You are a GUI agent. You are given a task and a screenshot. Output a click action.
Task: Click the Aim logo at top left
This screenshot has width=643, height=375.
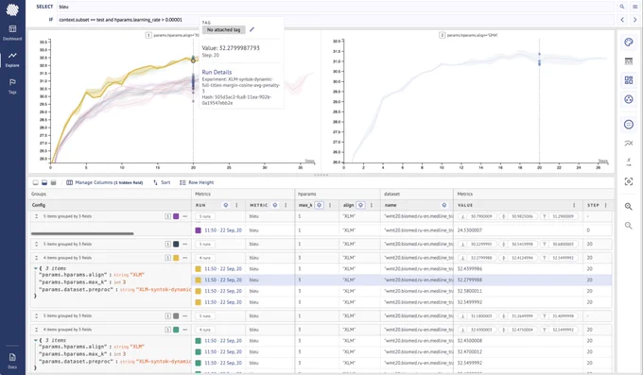pyautogui.click(x=12, y=9)
